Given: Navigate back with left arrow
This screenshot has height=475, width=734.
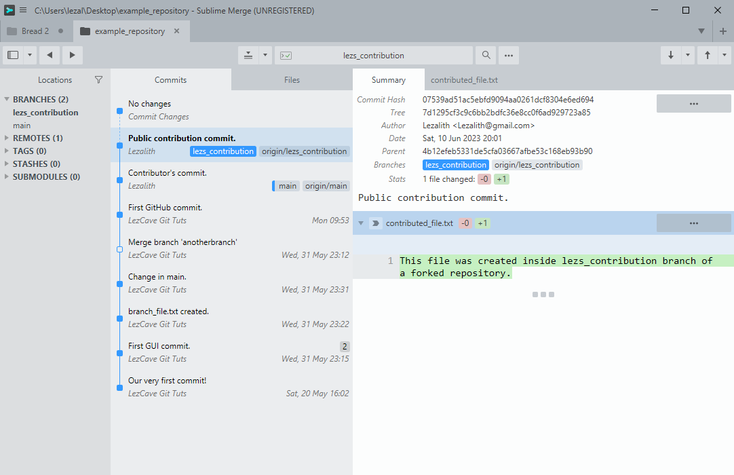Looking at the screenshot, I should 50,55.
